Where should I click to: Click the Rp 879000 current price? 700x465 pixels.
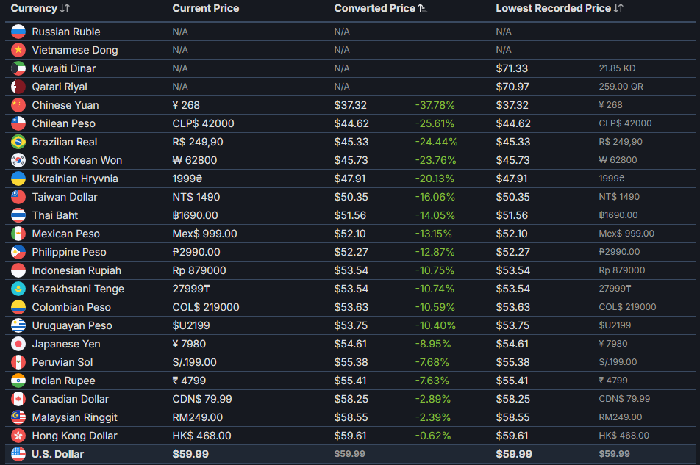(x=199, y=270)
